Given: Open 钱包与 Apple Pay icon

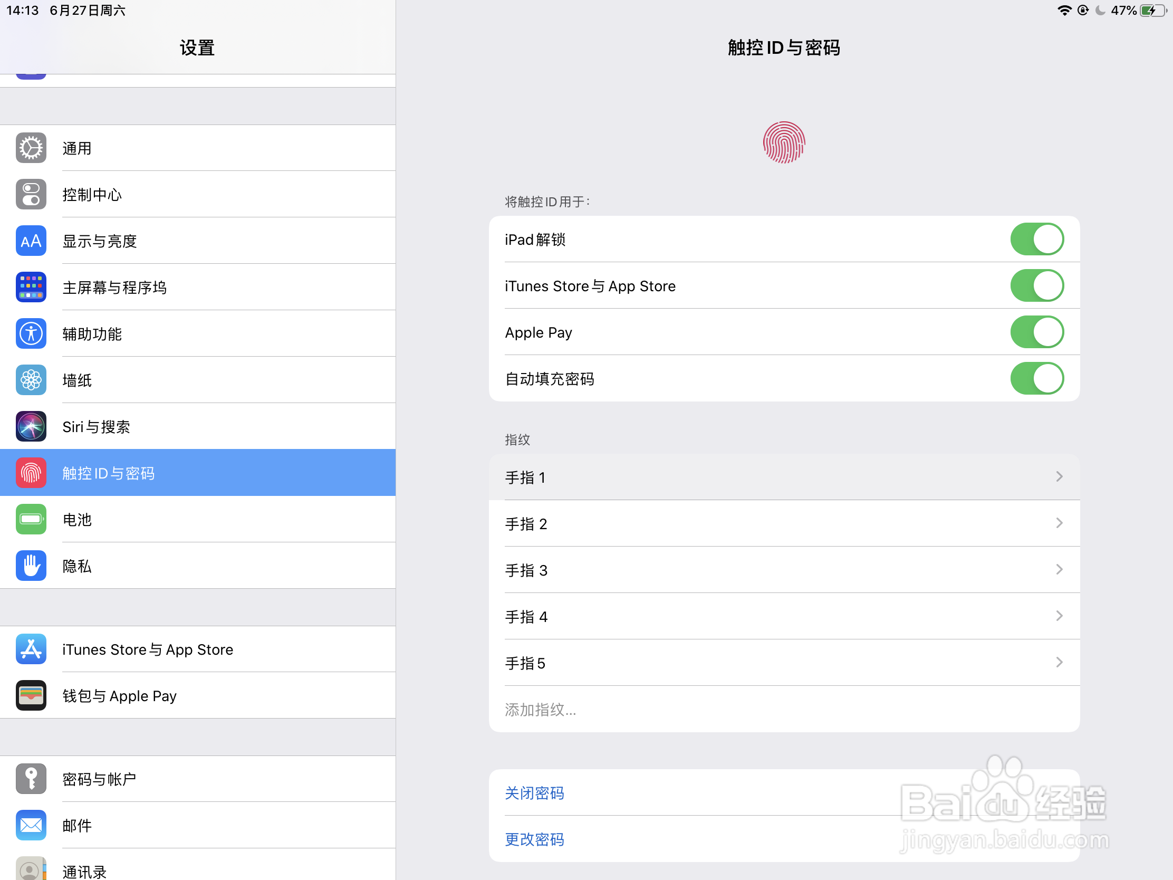Looking at the screenshot, I should (x=31, y=695).
